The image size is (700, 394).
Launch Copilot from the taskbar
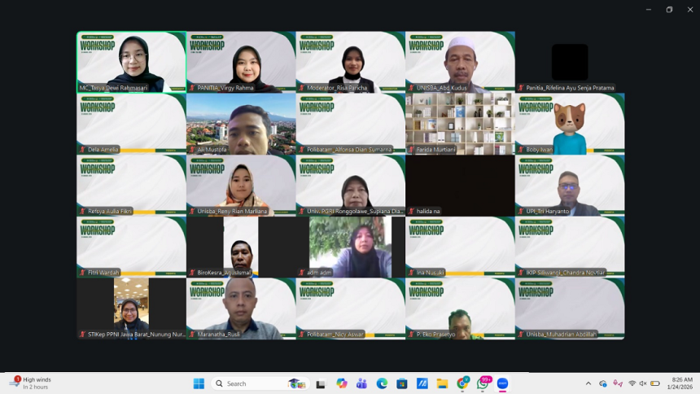pyautogui.click(x=342, y=383)
